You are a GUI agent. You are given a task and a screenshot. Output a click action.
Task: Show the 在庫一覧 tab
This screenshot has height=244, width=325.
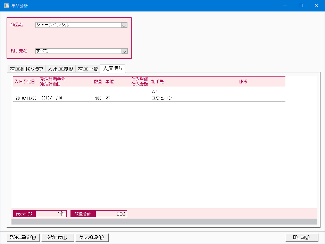[88, 69]
